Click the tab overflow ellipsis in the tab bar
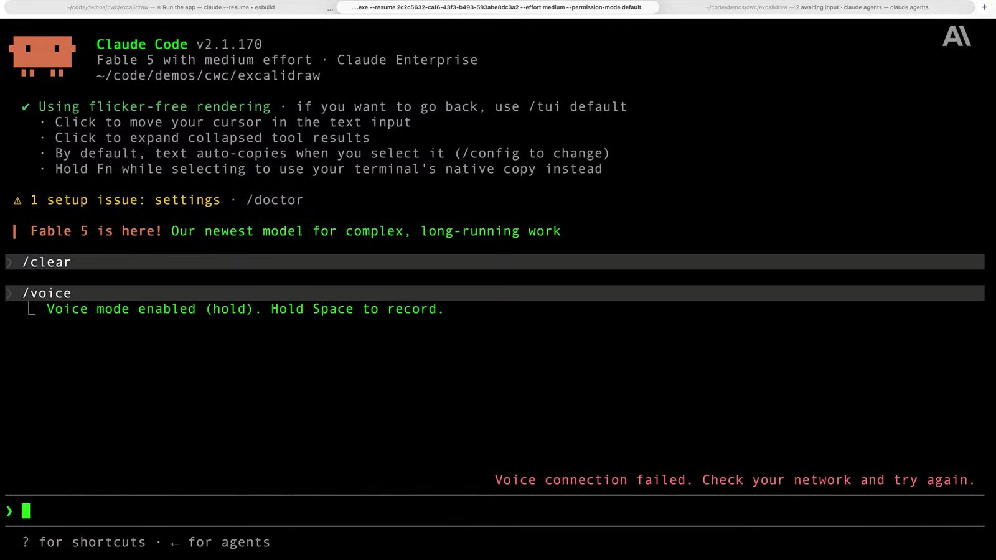Viewport: 996px width, 560px height. pyautogui.click(x=330, y=8)
